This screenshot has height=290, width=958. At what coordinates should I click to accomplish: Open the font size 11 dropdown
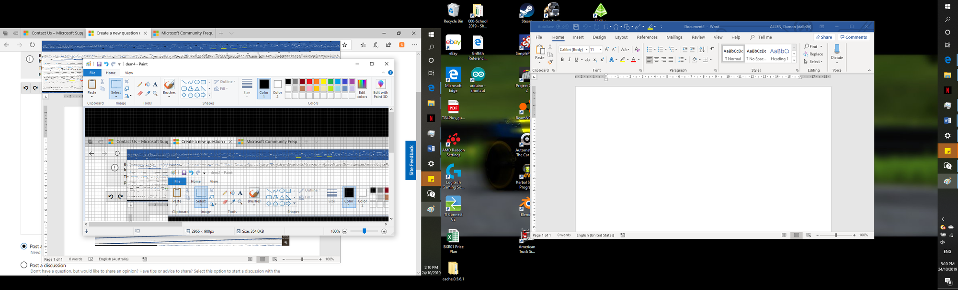pyautogui.click(x=600, y=49)
